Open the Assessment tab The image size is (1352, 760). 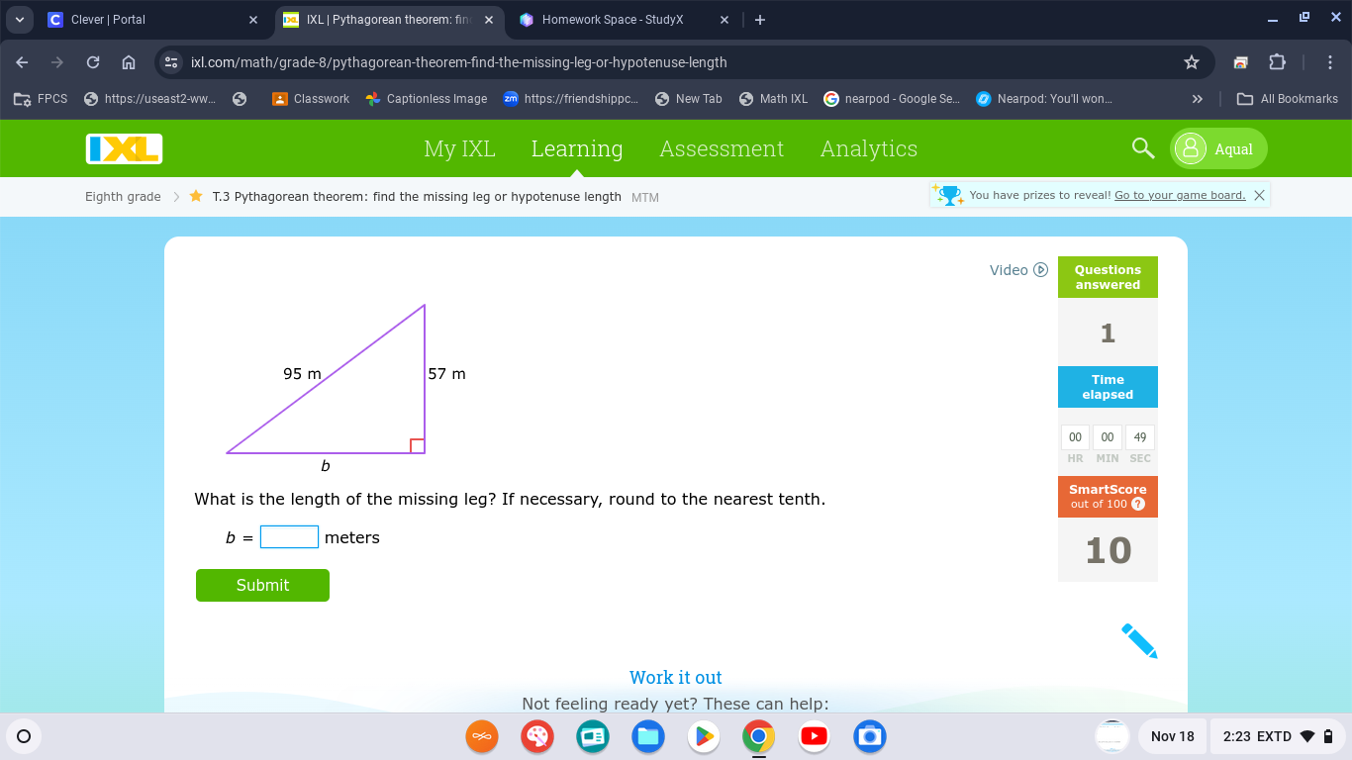pos(722,148)
